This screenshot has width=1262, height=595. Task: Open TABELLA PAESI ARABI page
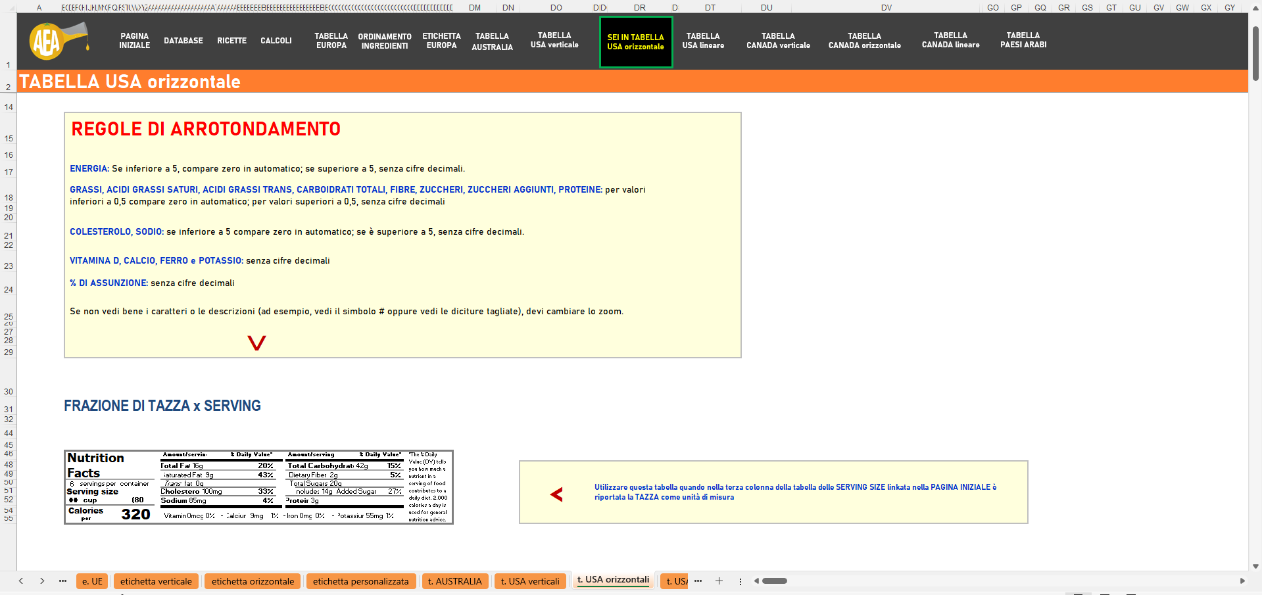tap(1023, 40)
